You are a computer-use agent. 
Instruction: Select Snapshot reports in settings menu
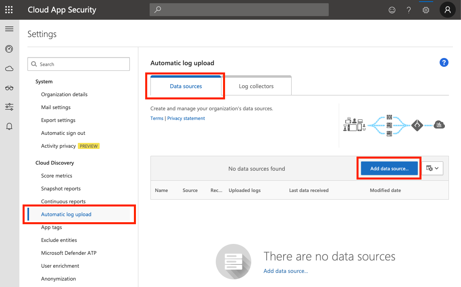point(61,188)
